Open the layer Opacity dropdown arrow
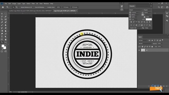Screen dimensions: 169x95 coord(162,44)
